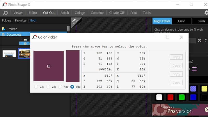Click the blue hex value #4c
Viewport: 208px width, 117px height.
[x=109, y=64]
